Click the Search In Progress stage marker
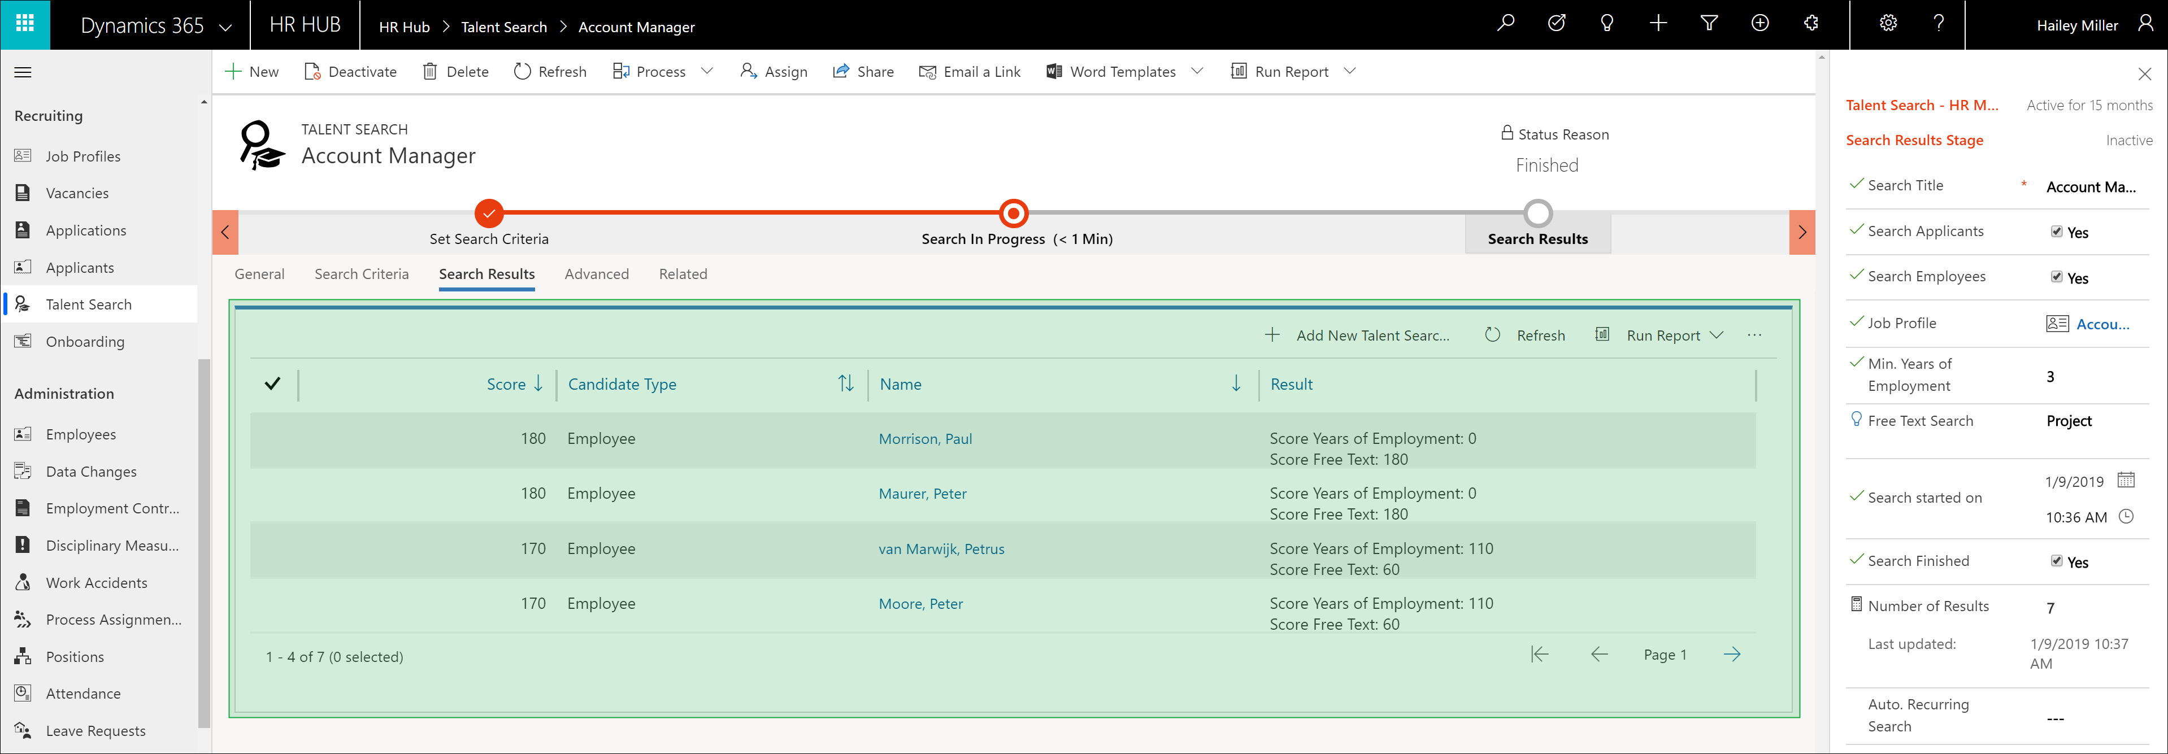This screenshot has width=2168, height=754. click(x=1013, y=213)
